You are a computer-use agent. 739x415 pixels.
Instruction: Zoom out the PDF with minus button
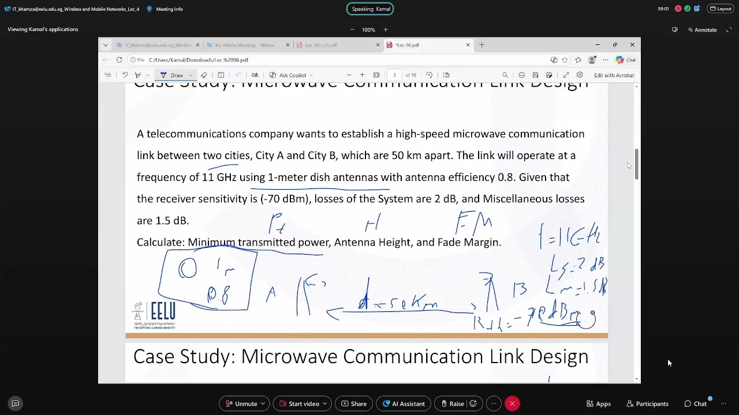click(x=349, y=75)
